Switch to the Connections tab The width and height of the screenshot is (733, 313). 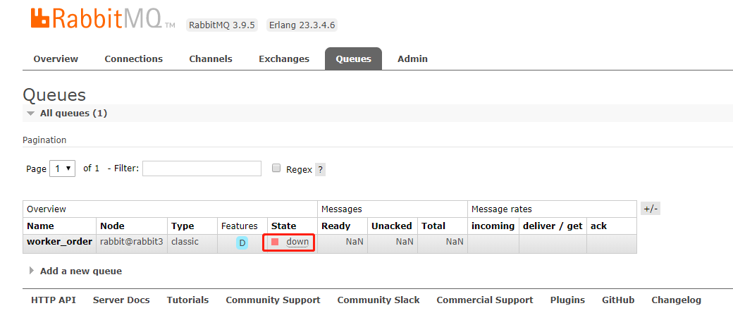pos(134,59)
